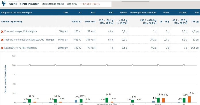This screenshot has width=200, height=105.
Task: Click Yoghurt med müsli og skogsbær name
Action: tap(29, 40)
